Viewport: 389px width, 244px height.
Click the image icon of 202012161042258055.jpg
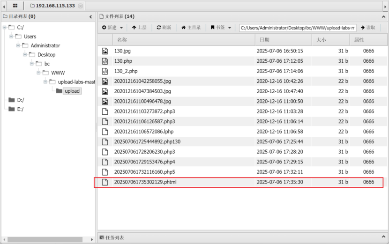point(105,81)
